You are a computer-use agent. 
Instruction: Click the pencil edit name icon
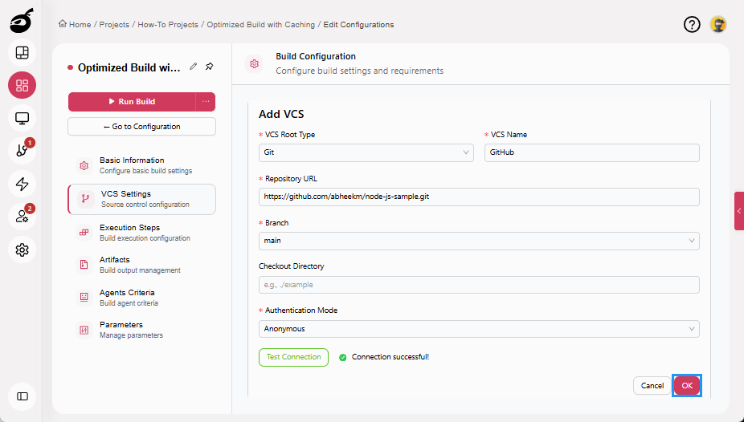coord(193,67)
